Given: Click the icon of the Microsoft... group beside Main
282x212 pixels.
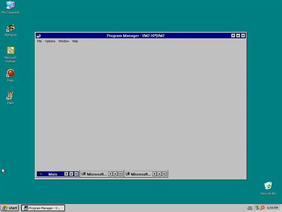Looking at the screenshot, I should pos(84,174).
